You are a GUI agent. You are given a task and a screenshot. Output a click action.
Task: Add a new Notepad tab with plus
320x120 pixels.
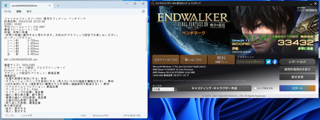click(58, 6)
